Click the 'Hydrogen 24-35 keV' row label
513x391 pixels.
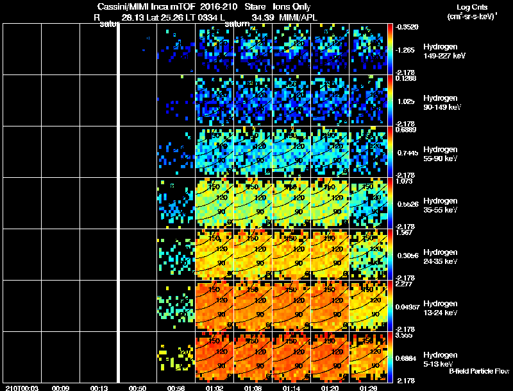coord(441,257)
